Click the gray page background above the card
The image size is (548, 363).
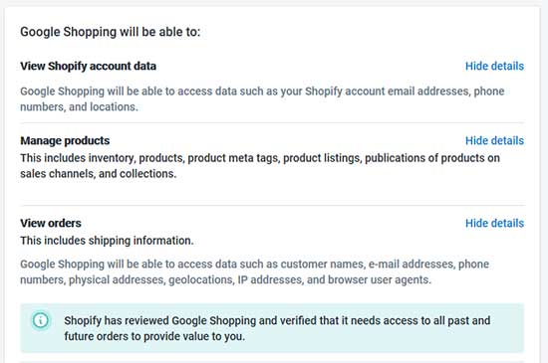[274, 2]
